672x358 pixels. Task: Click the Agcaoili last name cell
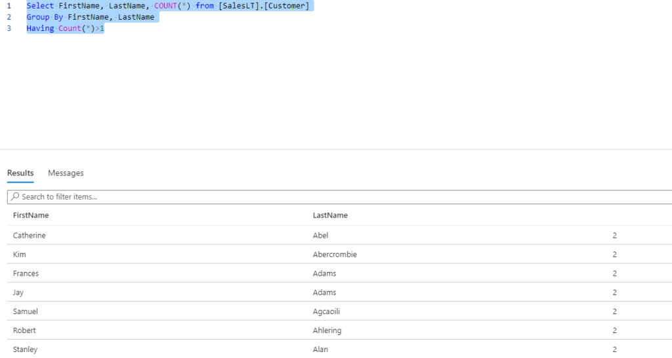coord(327,311)
